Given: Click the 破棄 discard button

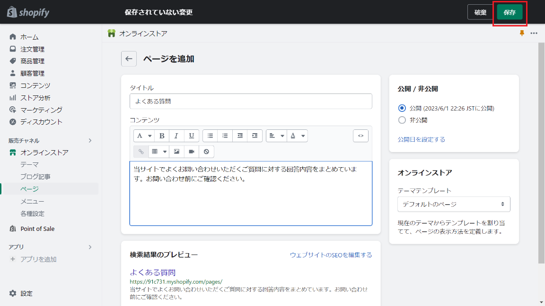Looking at the screenshot, I should [480, 12].
